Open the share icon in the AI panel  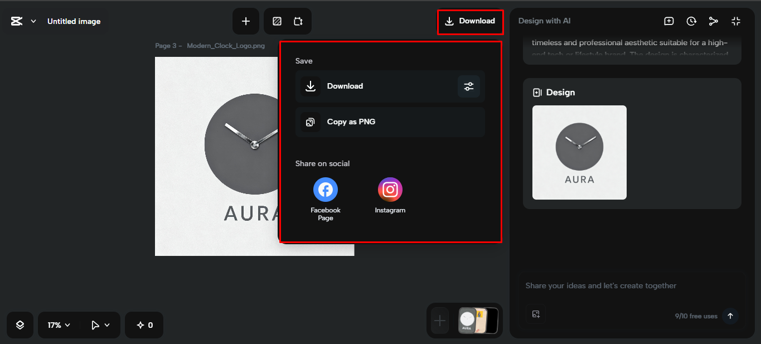pyautogui.click(x=714, y=21)
